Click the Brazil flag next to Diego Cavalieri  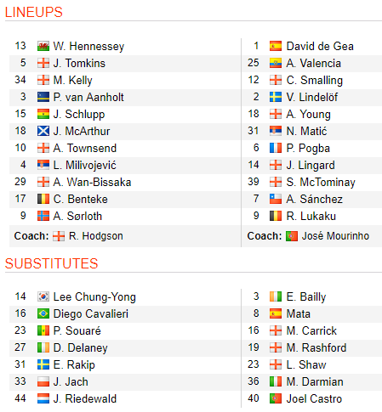pyautogui.click(x=43, y=313)
